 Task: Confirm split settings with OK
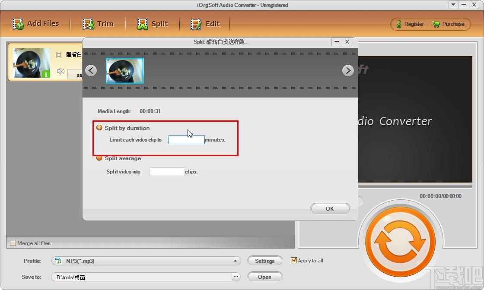330,208
